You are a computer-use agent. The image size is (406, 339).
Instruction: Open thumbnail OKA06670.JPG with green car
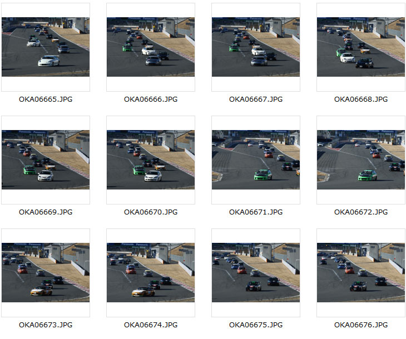point(151,159)
